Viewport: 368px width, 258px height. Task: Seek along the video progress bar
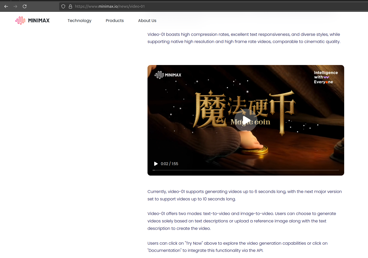click(x=246, y=170)
